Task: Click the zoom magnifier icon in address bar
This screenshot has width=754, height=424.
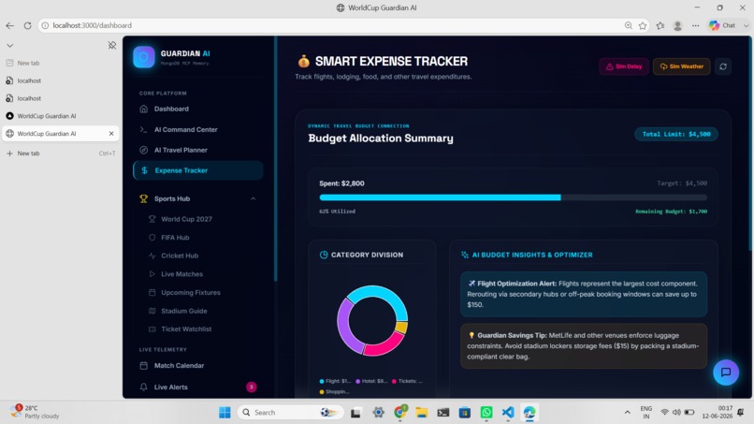Action: (x=628, y=25)
